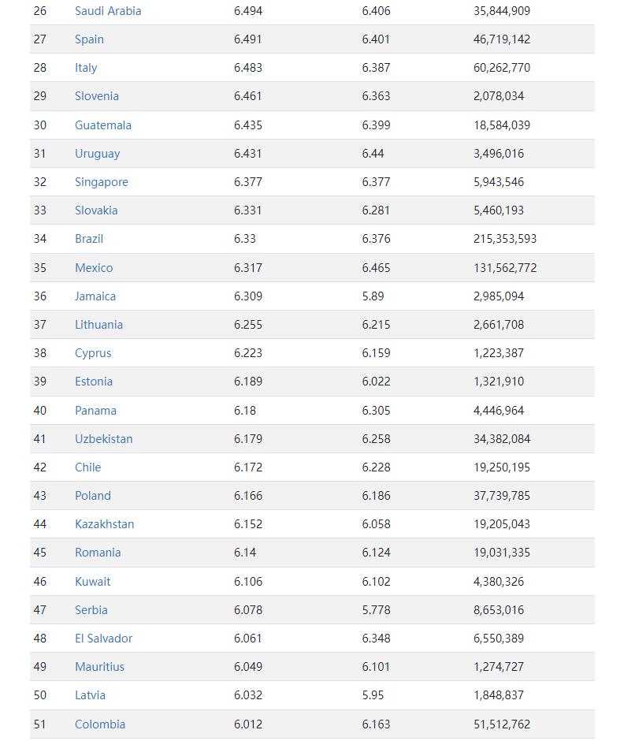
Task: Open Guatemala in the table
Action: (x=103, y=125)
